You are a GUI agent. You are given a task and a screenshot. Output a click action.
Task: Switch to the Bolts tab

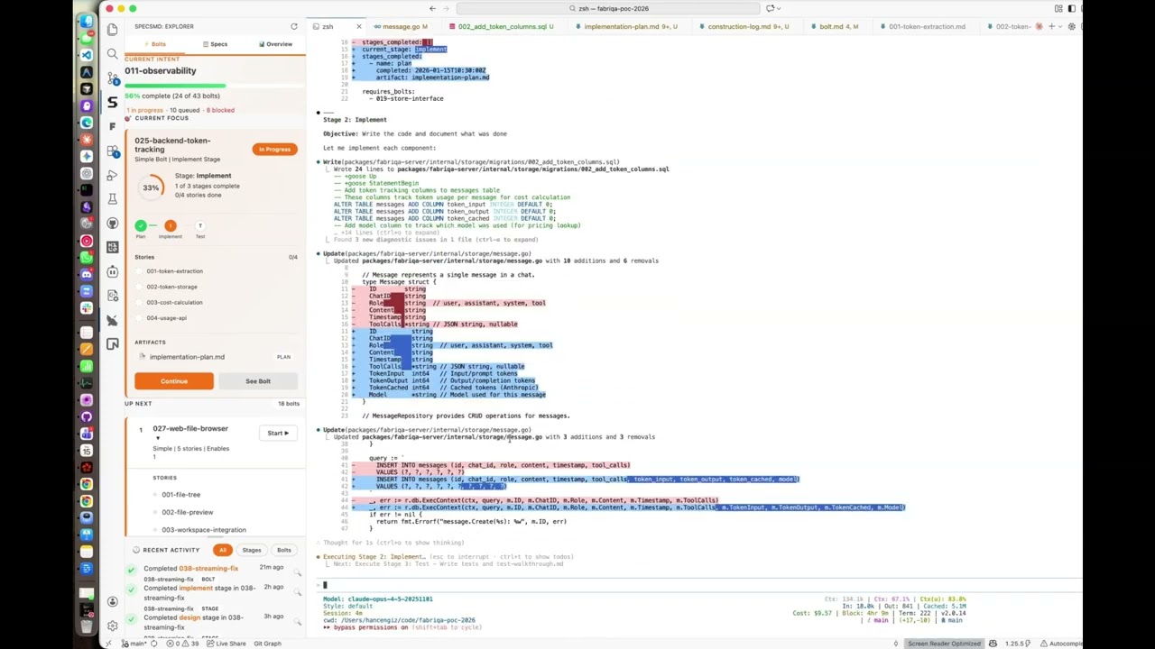155,44
